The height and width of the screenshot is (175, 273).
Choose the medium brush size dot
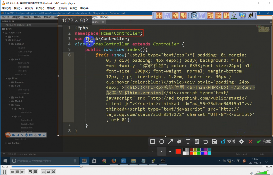pos(162,151)
